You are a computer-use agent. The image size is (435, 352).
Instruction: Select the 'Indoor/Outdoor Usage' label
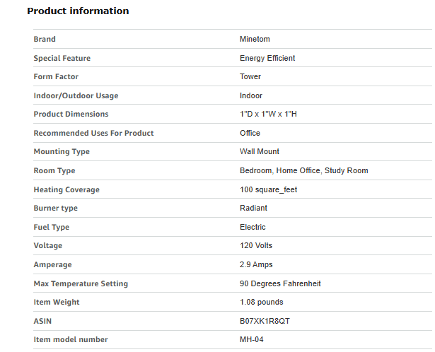[x=76, y=95]
